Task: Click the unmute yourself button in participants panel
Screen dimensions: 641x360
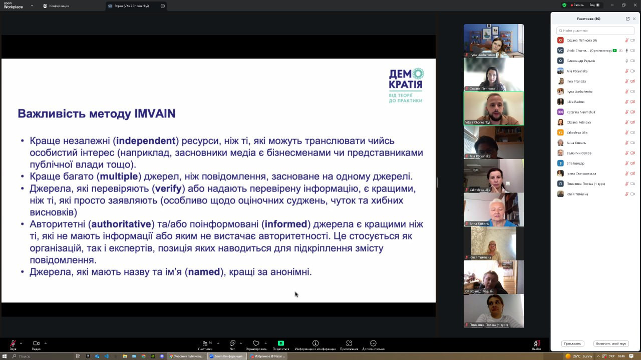Action: [x=611, y=343]
